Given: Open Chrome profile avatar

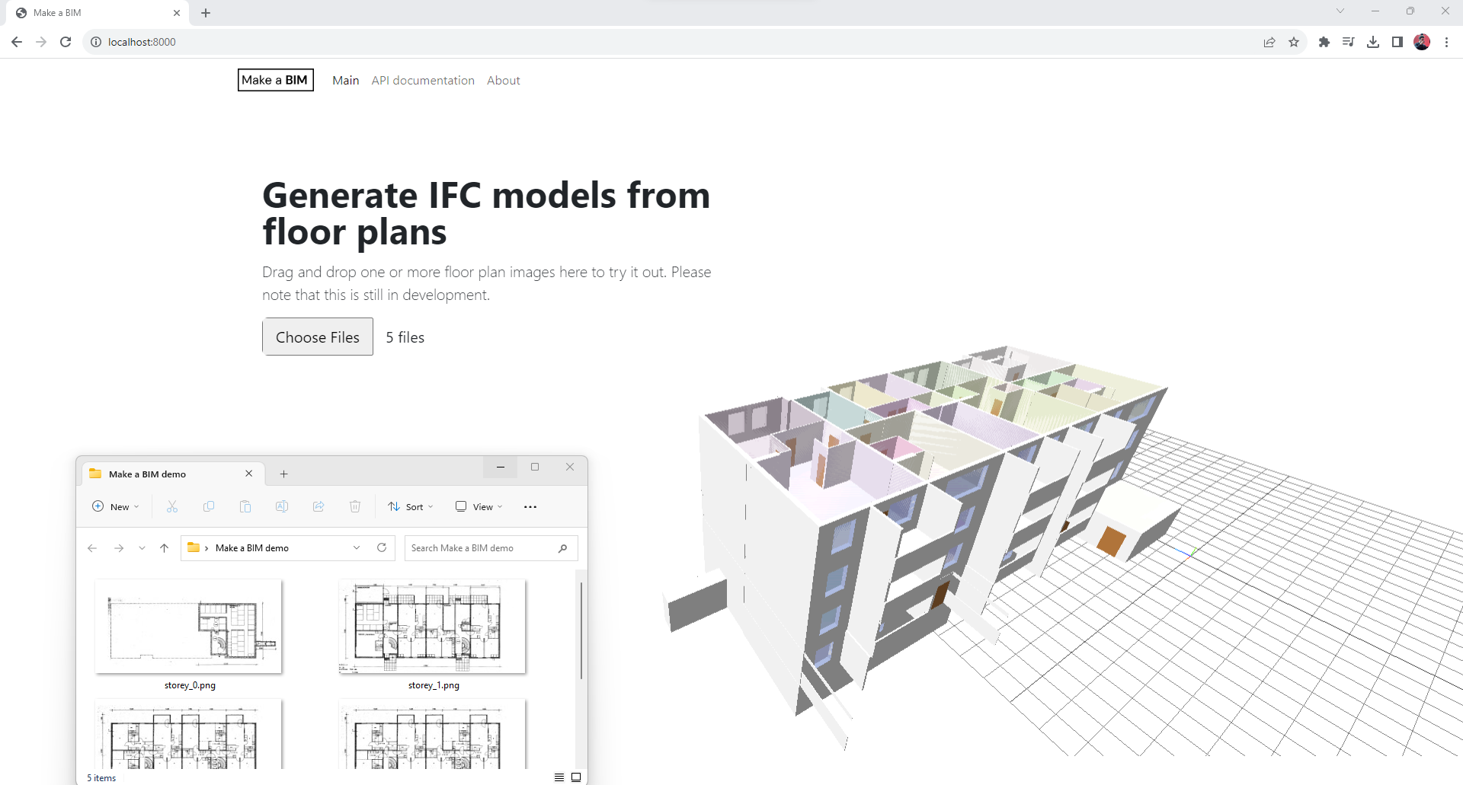Looking at the screenshot, I should click(x=1422, y=42).
